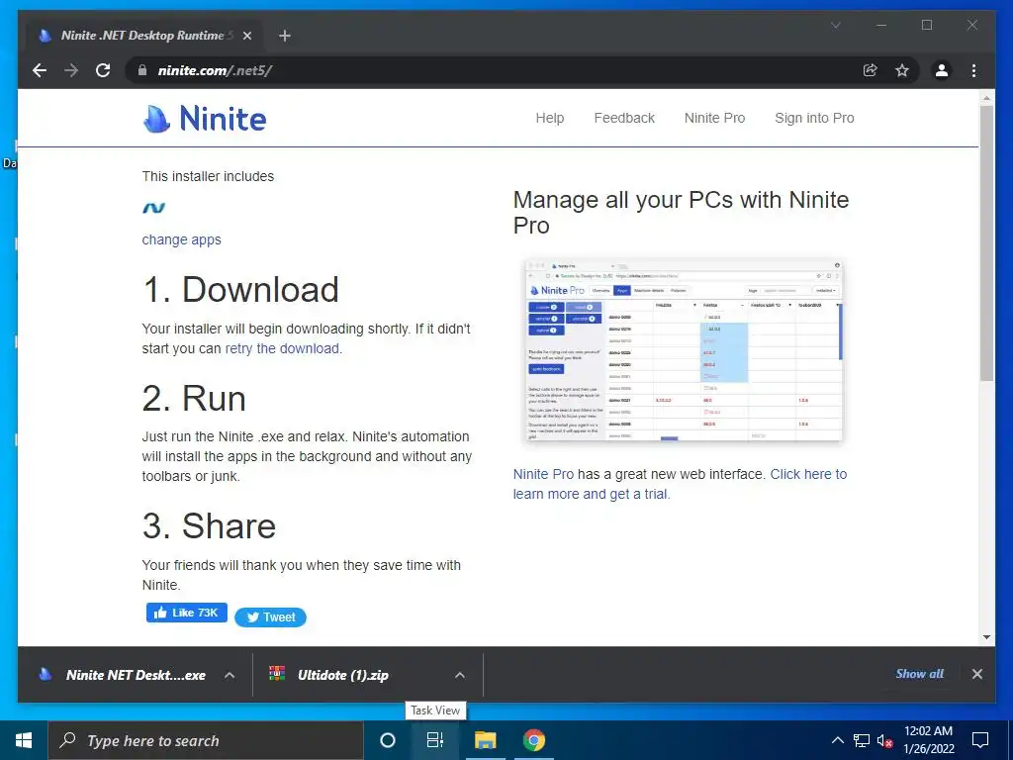1013x760 pixels.
Task: Open the Help menu link
Action: coord(550,118)
